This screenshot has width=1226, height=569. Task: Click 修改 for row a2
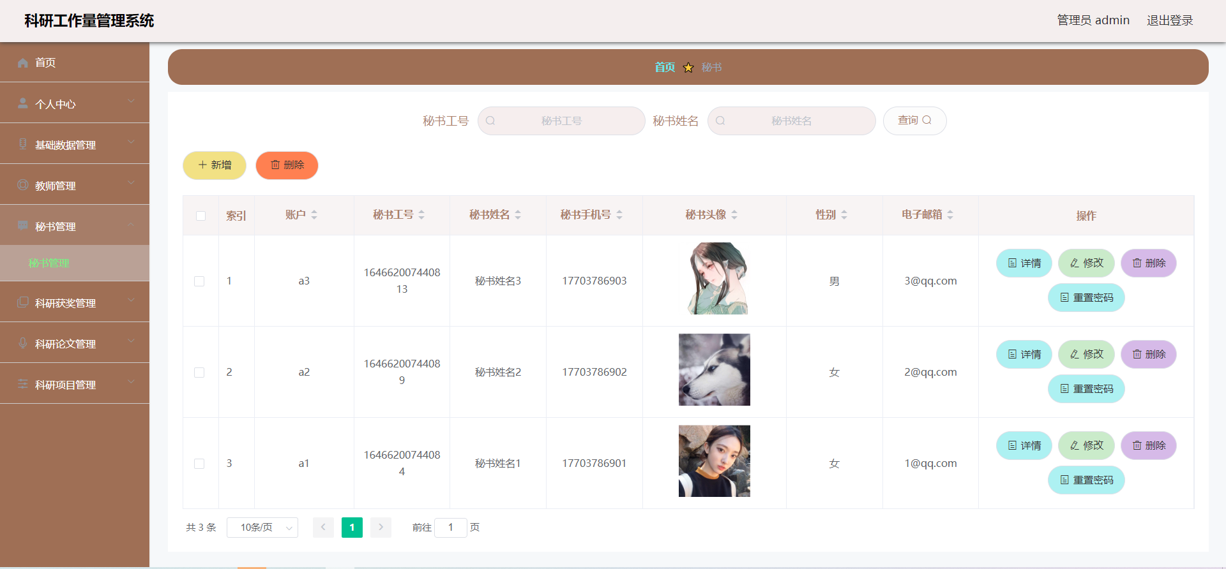(x=1086, y=354)
